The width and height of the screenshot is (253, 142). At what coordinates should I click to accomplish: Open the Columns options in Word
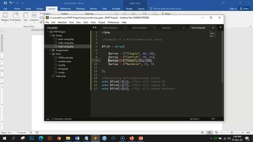pos(34,18)
